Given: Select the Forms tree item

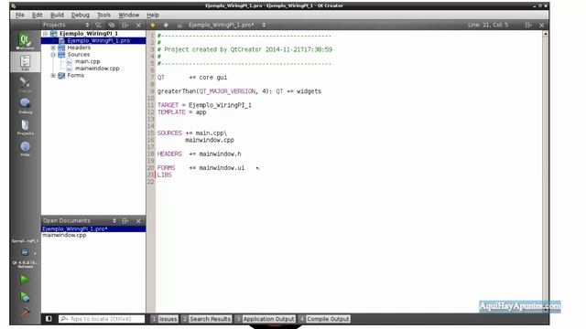Looking at the screenshot, I should pyautogui.click(x=75, y=75).
